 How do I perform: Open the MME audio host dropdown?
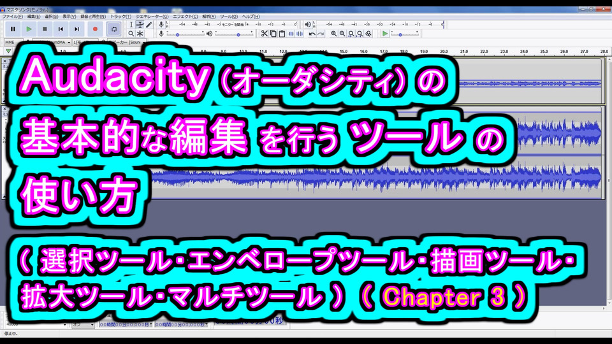pyautogui.click(x=13, y=42)
